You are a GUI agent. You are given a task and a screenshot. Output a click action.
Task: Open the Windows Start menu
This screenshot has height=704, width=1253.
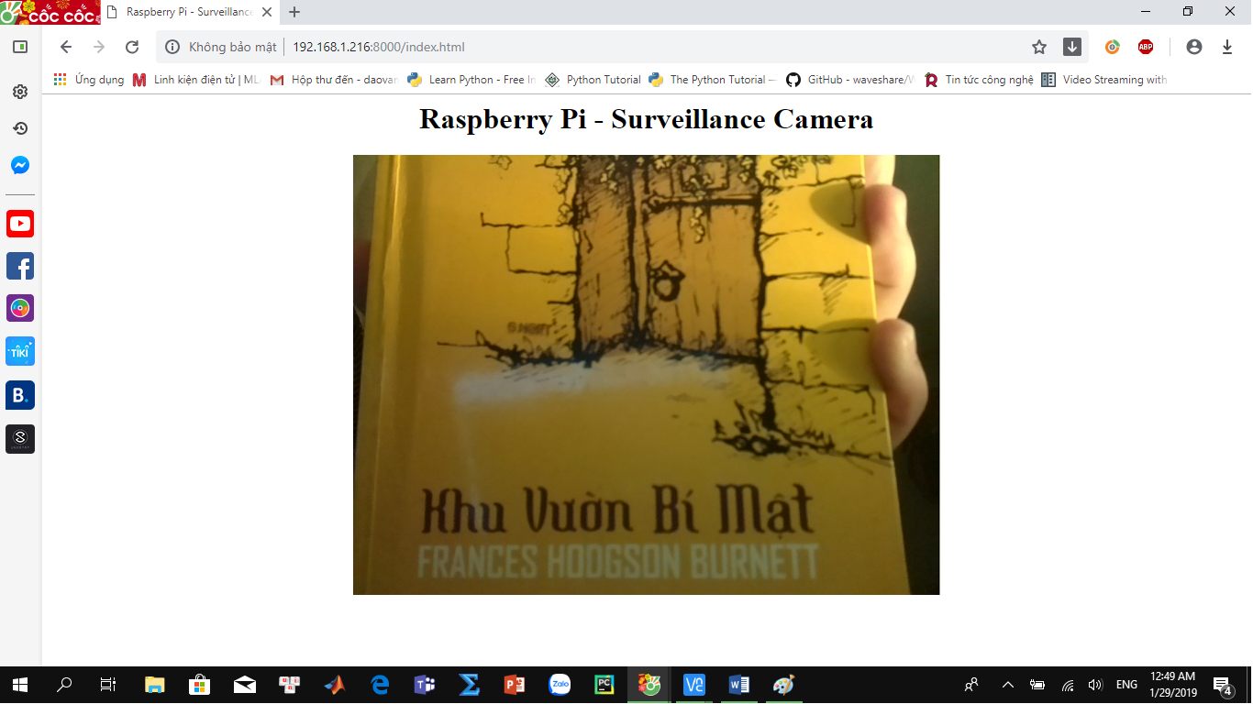tap(20, 685)
